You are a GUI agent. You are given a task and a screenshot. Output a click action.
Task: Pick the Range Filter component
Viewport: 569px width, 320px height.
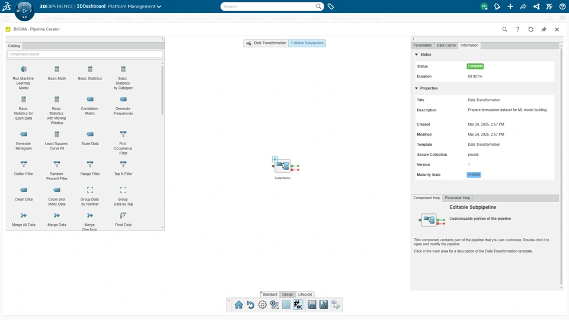coord(90,168)
